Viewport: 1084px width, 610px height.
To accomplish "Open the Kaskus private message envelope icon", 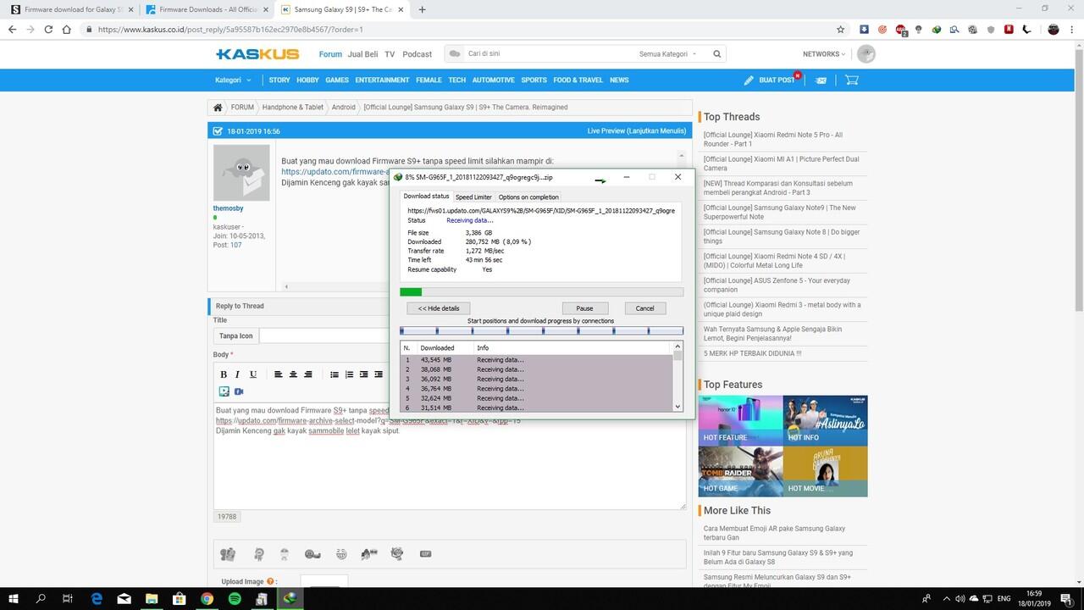I will [821, 80].
